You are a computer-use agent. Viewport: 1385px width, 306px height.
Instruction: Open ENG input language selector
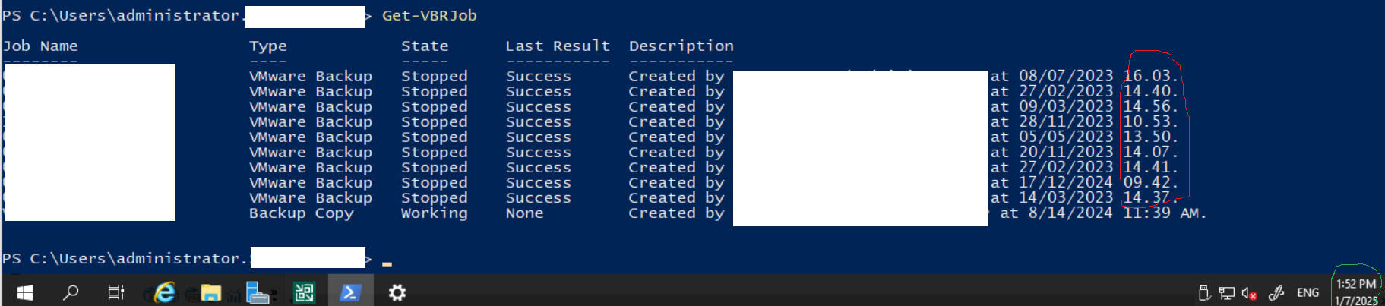[x=1308, y=292]
